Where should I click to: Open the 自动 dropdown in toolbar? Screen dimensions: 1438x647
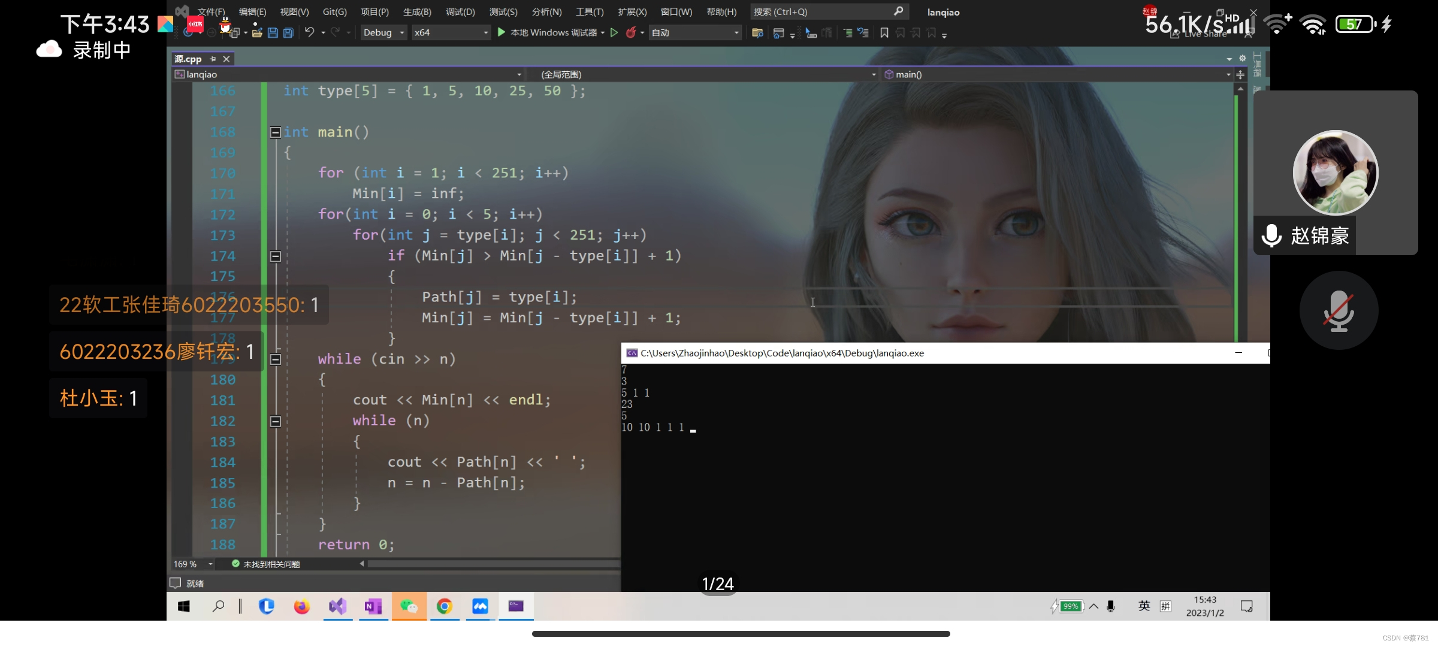click(x=696, y=32)
